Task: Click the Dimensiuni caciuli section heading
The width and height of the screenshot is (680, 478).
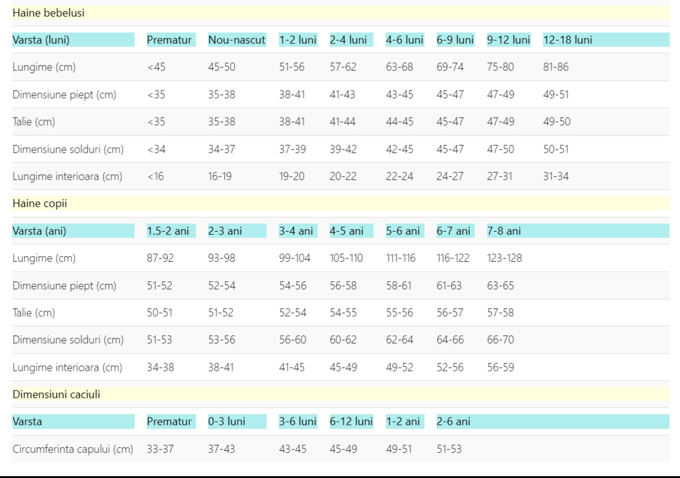Action: click(x=56, y=394)
